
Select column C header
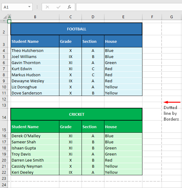pyautogui.click(x=71, y=17)
